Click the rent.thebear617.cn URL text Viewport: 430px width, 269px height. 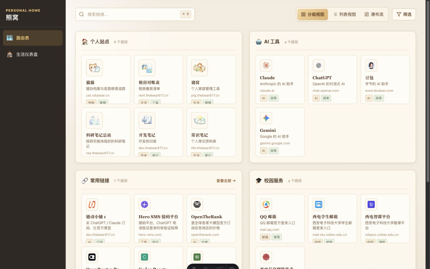pos(153,95)
